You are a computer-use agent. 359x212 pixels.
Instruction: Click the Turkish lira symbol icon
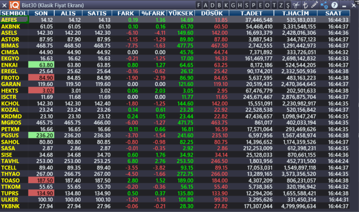point(305,5)
